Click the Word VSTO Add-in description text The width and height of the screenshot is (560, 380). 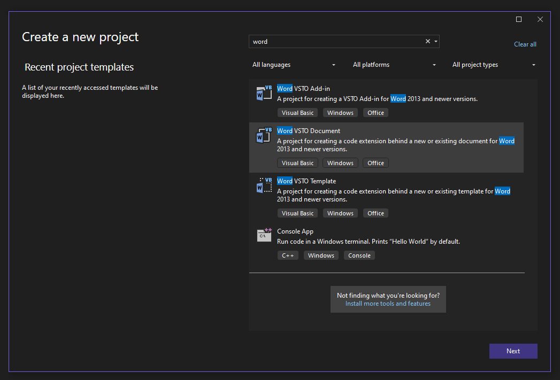377,99
